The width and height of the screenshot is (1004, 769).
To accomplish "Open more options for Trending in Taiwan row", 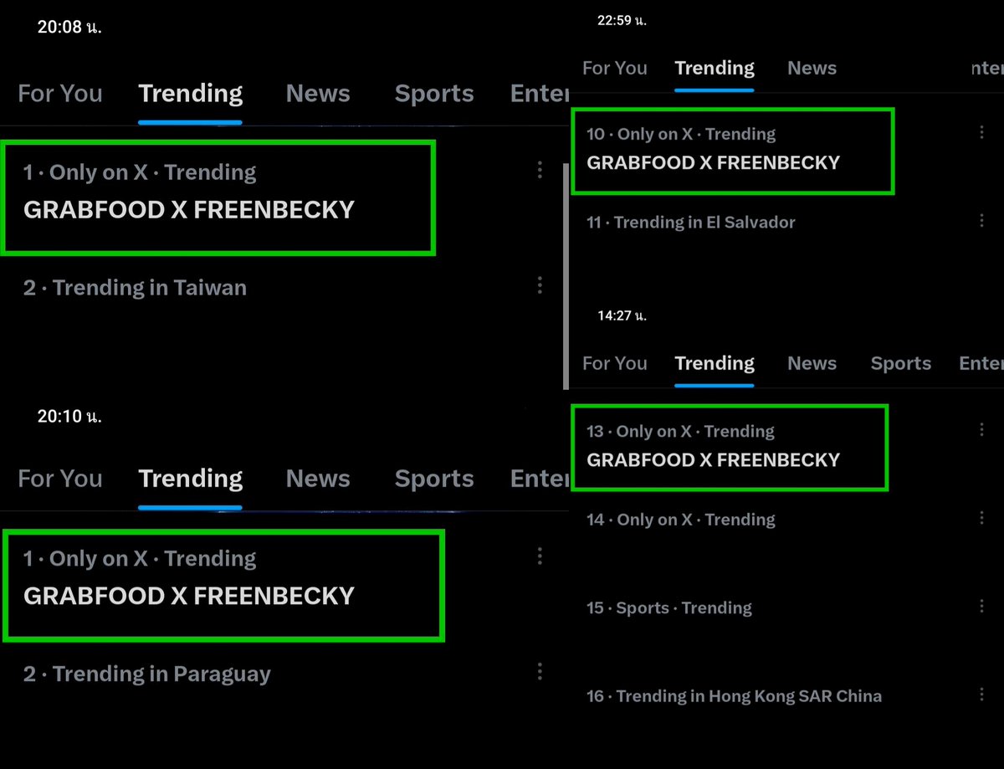I will pyautogui.click(x=540, y=285).
